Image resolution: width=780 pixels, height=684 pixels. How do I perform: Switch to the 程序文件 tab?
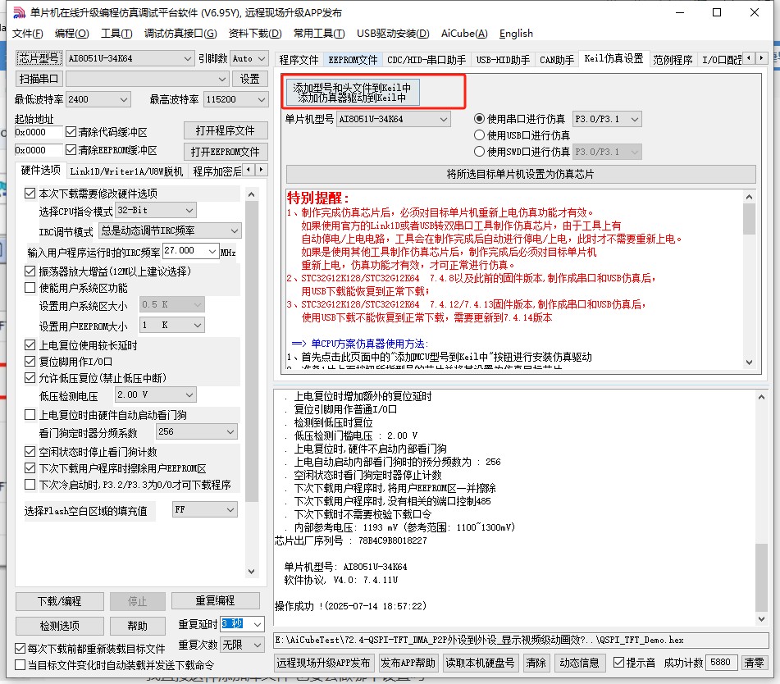point(299,60)
